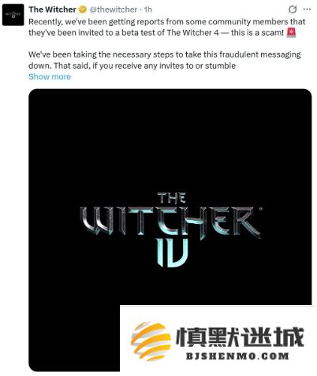Click the Chinese characters watermark text
Screen dimensions: 317x376
(x=240, y=337)
